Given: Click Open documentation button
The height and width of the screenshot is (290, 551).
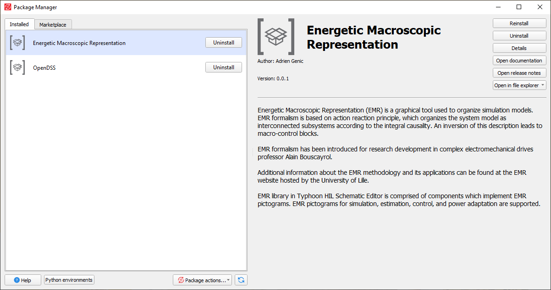Looking at the screenshot, I should [x=519, y=61].
